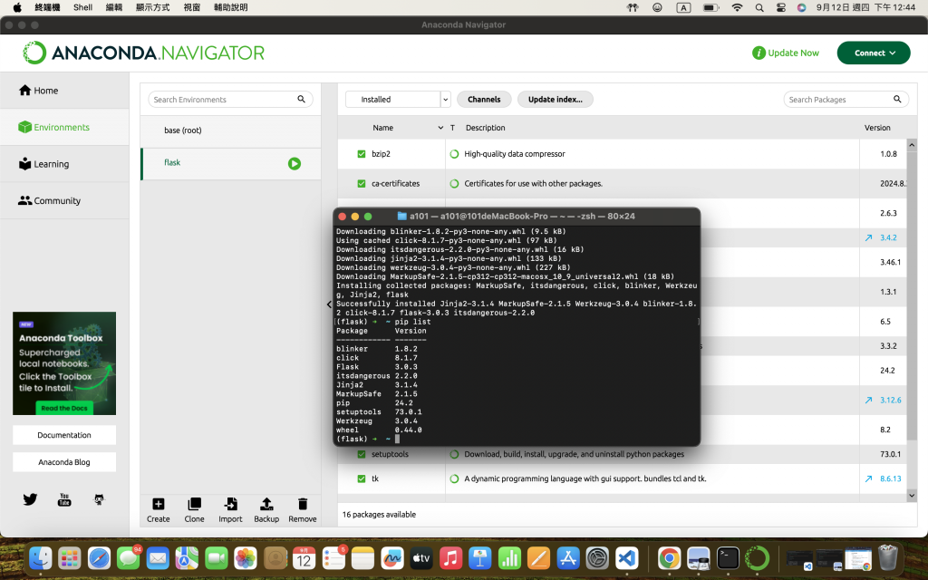Toggle the setuptools package checkbox

click(x=362, y=455)
